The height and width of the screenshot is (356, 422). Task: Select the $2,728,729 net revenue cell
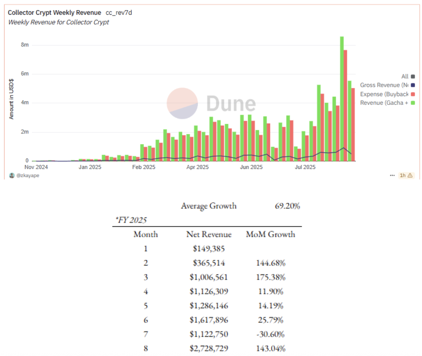pos(209,348)
